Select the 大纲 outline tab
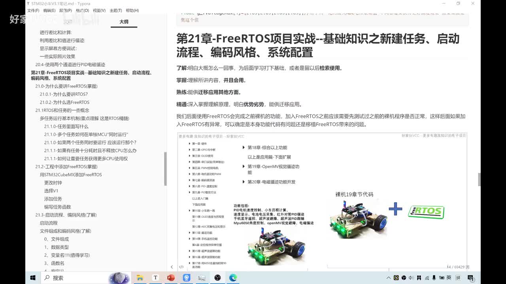Screen dimensions: 506x284 (x=124, y=22)
